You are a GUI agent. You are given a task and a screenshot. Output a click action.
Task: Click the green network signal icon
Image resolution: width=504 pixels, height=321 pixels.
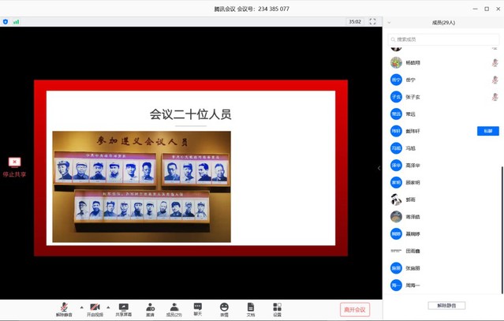tap(16, 22)
